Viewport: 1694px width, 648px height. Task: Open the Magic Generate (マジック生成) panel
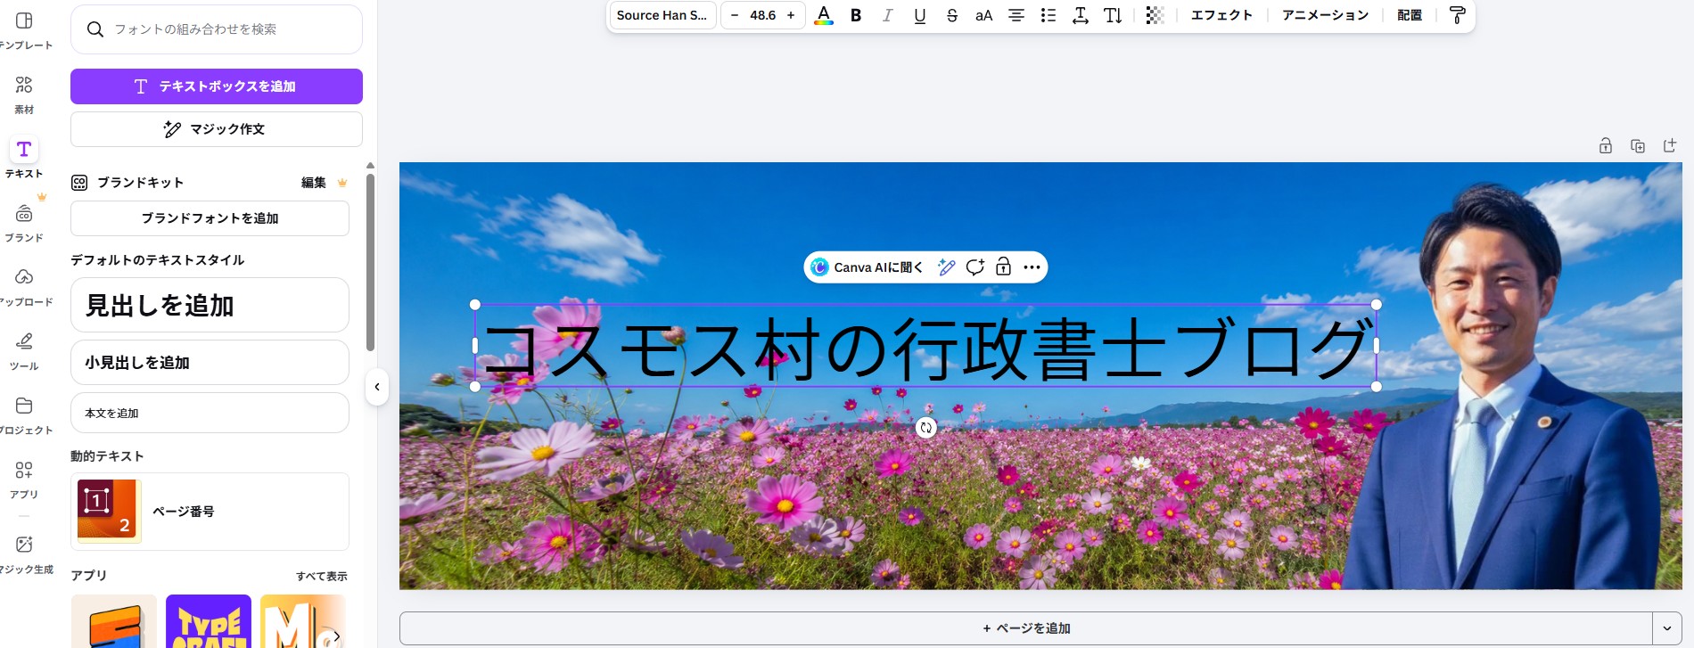pos(24,554)
